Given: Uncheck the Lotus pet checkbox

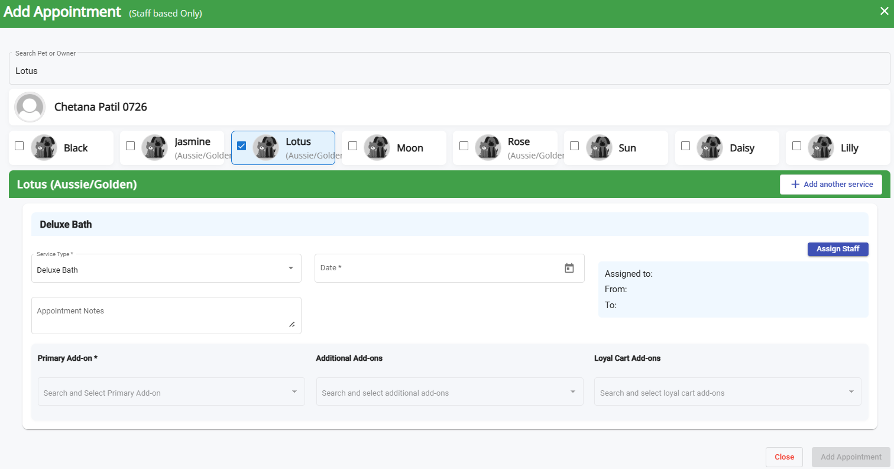Looking at the screenshot, I should (x=242, y=146).
